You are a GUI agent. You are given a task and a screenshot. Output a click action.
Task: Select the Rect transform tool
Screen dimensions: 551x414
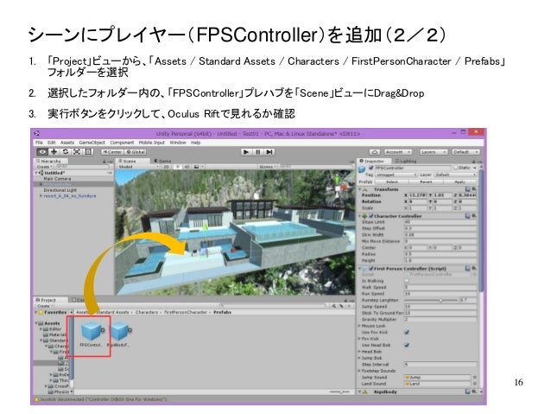click(x=88, y=151)
